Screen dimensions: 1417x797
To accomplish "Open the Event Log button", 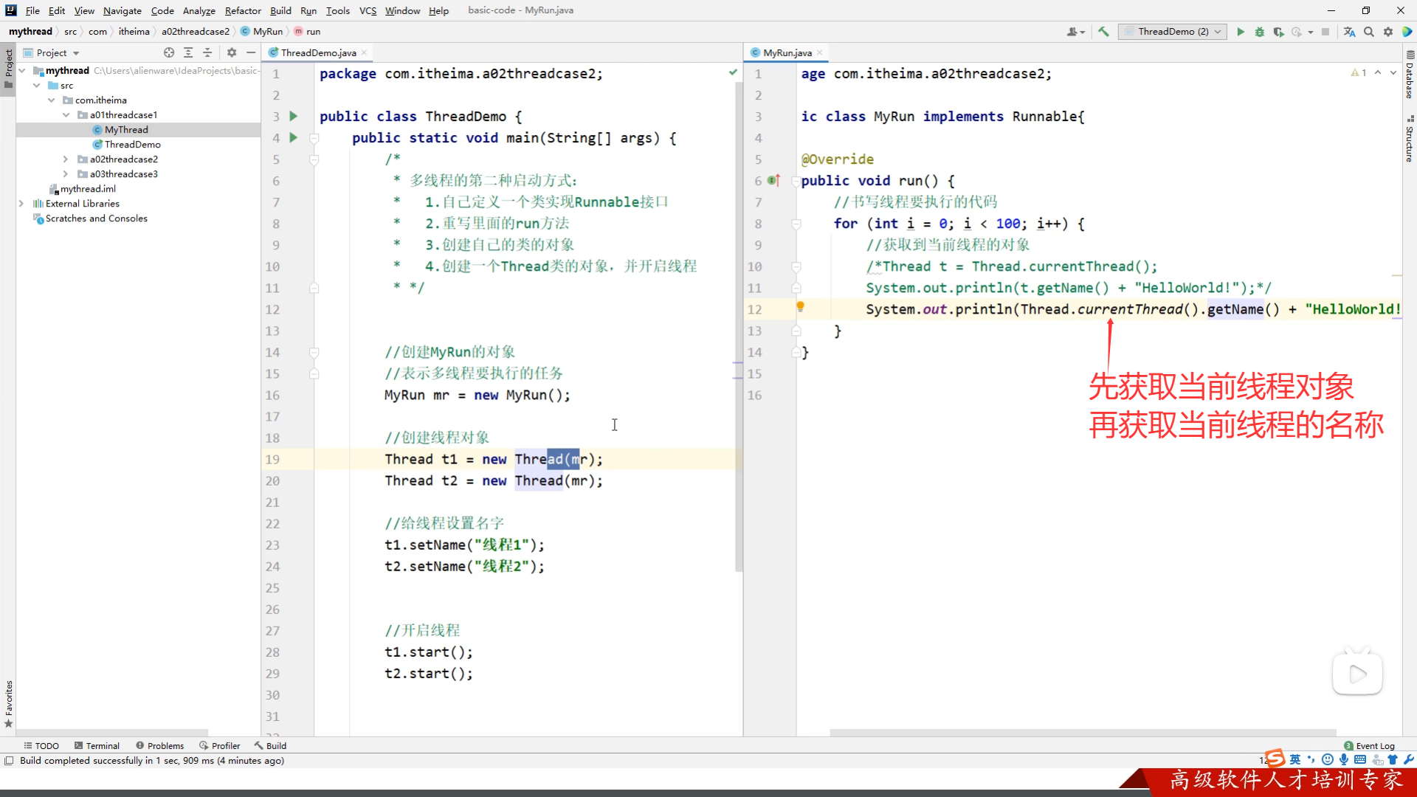I will [1370, 746].
